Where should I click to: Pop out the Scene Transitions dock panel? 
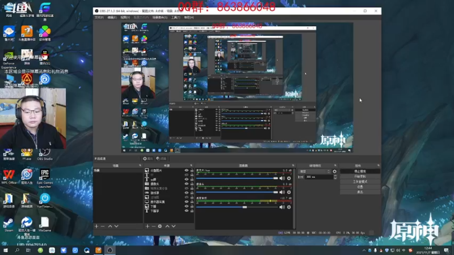[x=335, y=165]
